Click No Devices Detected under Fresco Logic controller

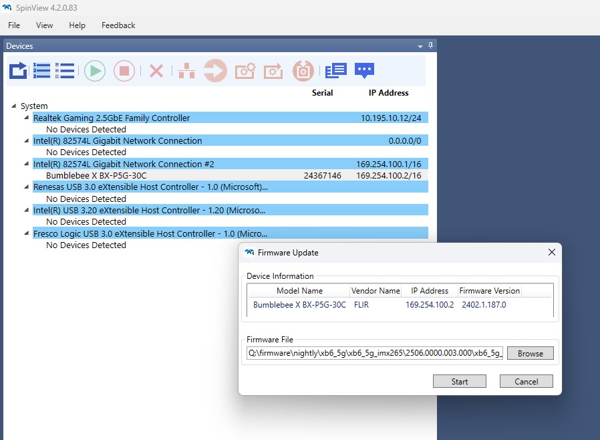[x=86, y=245]
